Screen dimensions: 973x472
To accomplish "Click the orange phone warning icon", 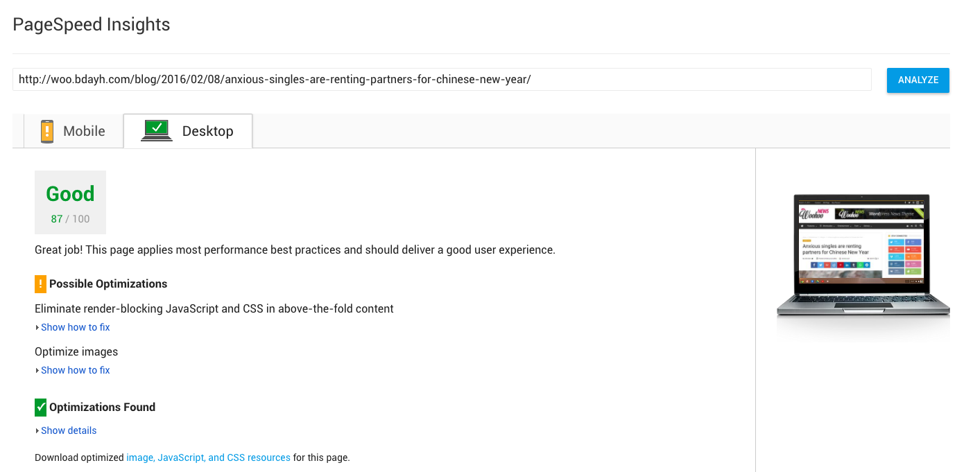I will pos(46,131).
